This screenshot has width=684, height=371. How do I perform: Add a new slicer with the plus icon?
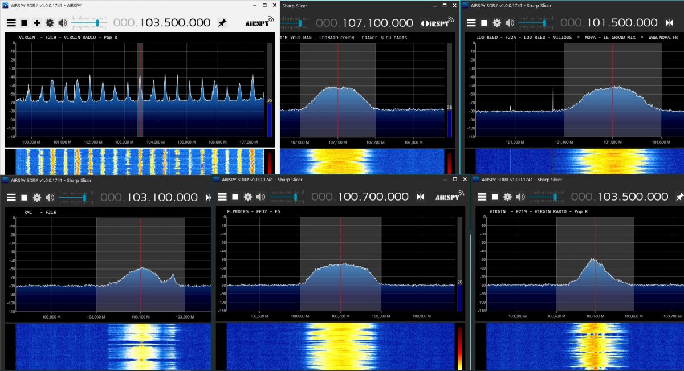click(37, 23)
